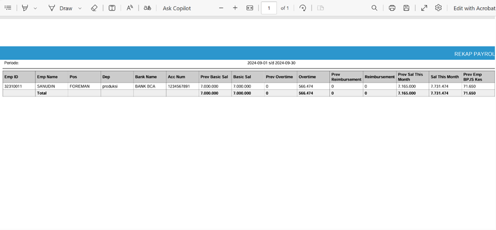Click the period date range text
Image resolution: width=496 pixels, height=230 pixels.
271,63
